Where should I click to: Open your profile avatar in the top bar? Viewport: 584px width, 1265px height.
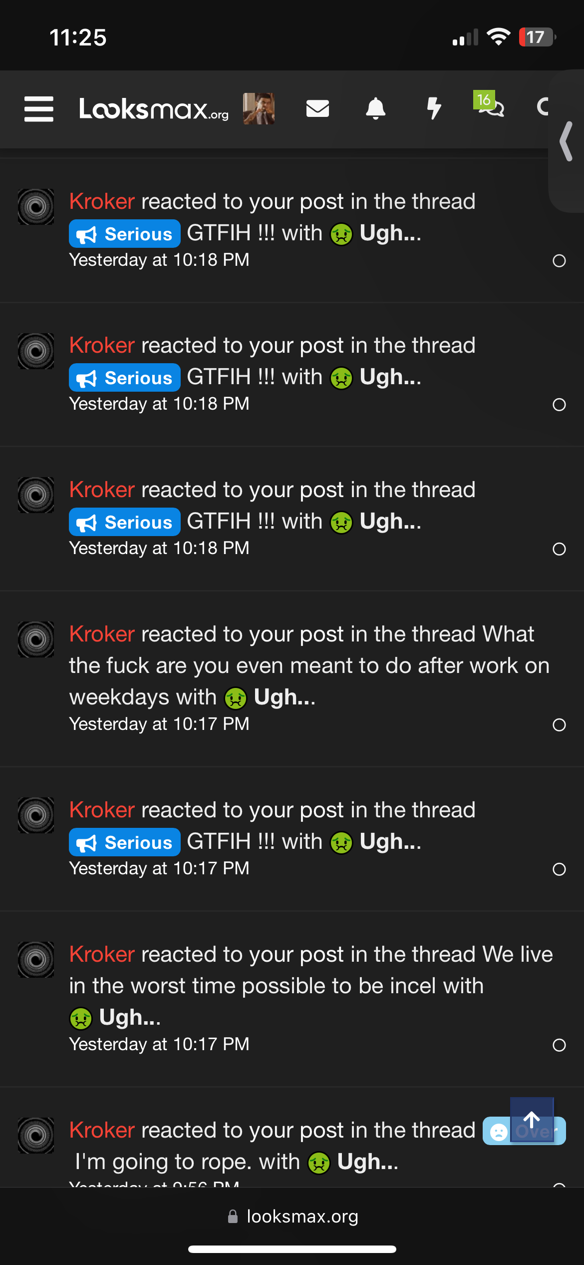(259, 108)
